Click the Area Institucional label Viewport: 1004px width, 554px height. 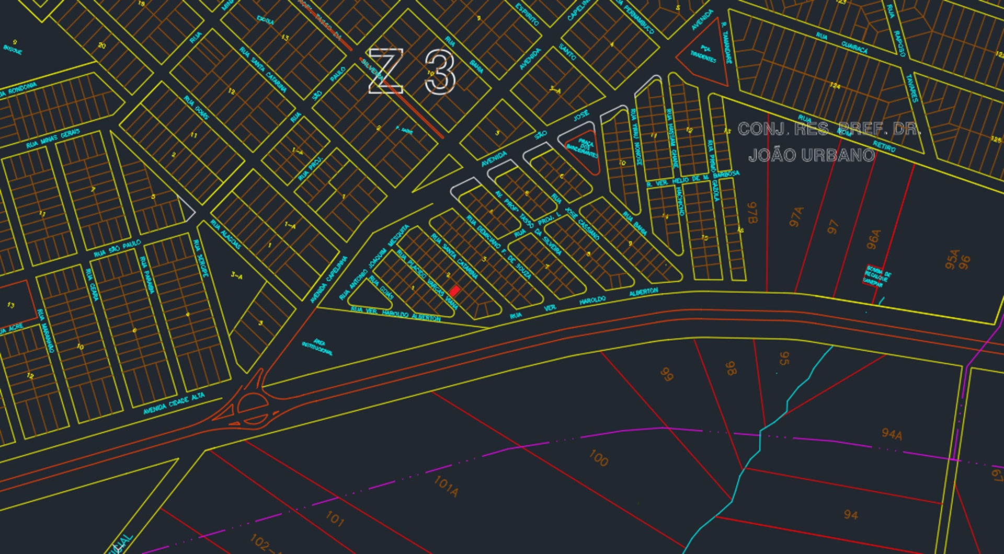317,347
